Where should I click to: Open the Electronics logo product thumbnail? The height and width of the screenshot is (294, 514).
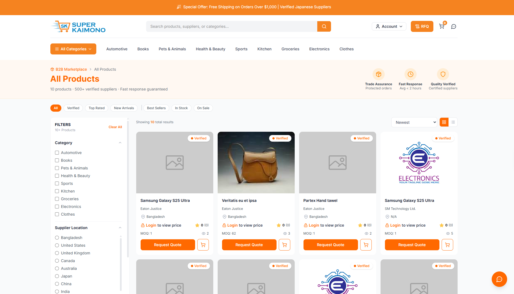(x=419, y=163)
